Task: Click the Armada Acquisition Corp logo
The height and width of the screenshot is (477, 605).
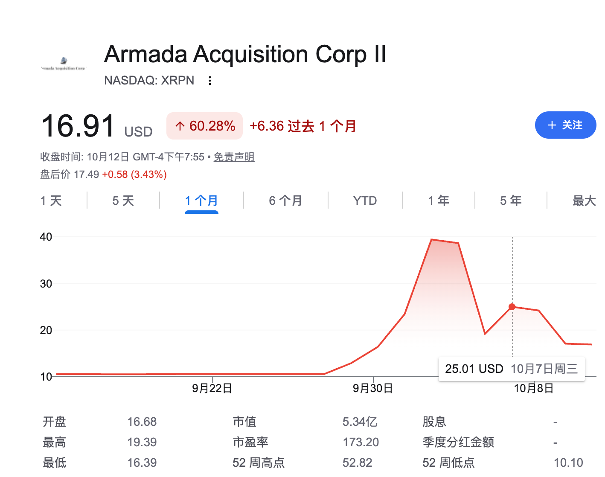Action: point(63,63)
